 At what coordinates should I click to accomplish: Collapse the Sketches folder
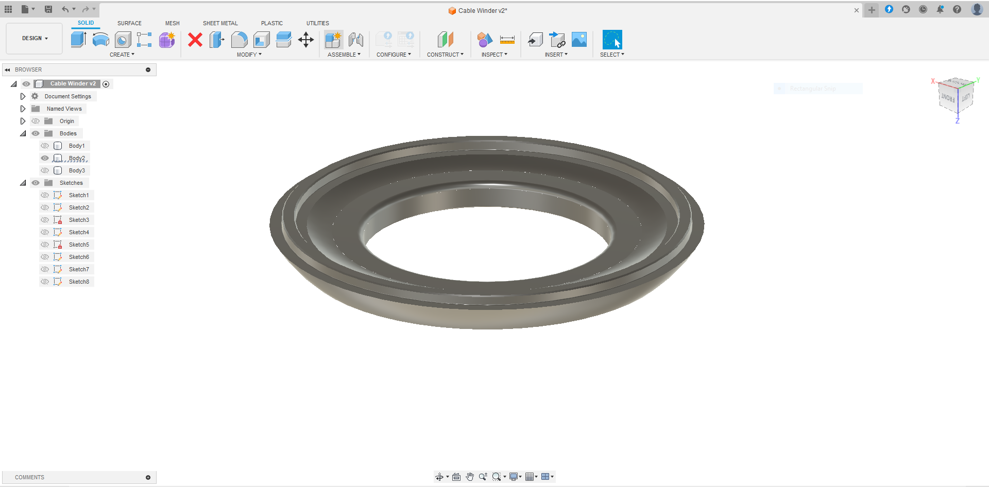click(x=23, y=183)
